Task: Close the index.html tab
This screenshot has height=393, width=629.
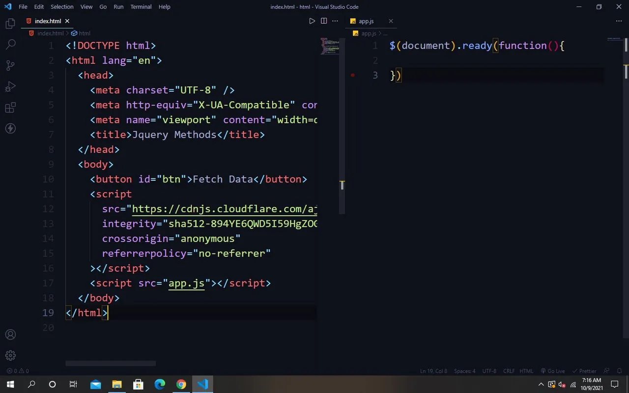Action: 67,21
